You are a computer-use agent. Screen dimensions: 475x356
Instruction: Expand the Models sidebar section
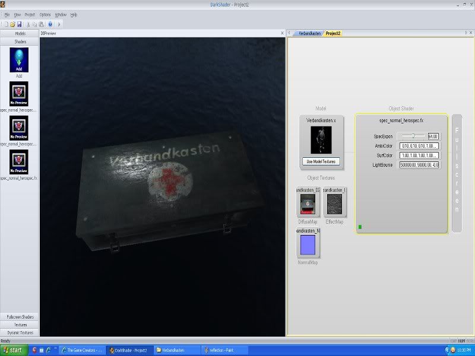(20, 34)
